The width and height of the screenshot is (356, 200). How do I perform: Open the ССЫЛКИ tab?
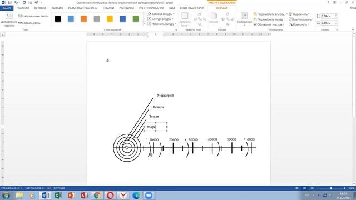(108, 8)
